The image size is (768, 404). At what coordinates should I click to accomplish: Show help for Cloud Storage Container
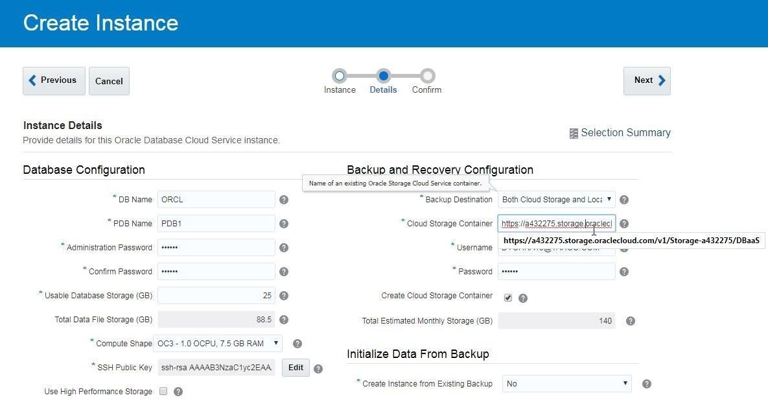(624, 224)
